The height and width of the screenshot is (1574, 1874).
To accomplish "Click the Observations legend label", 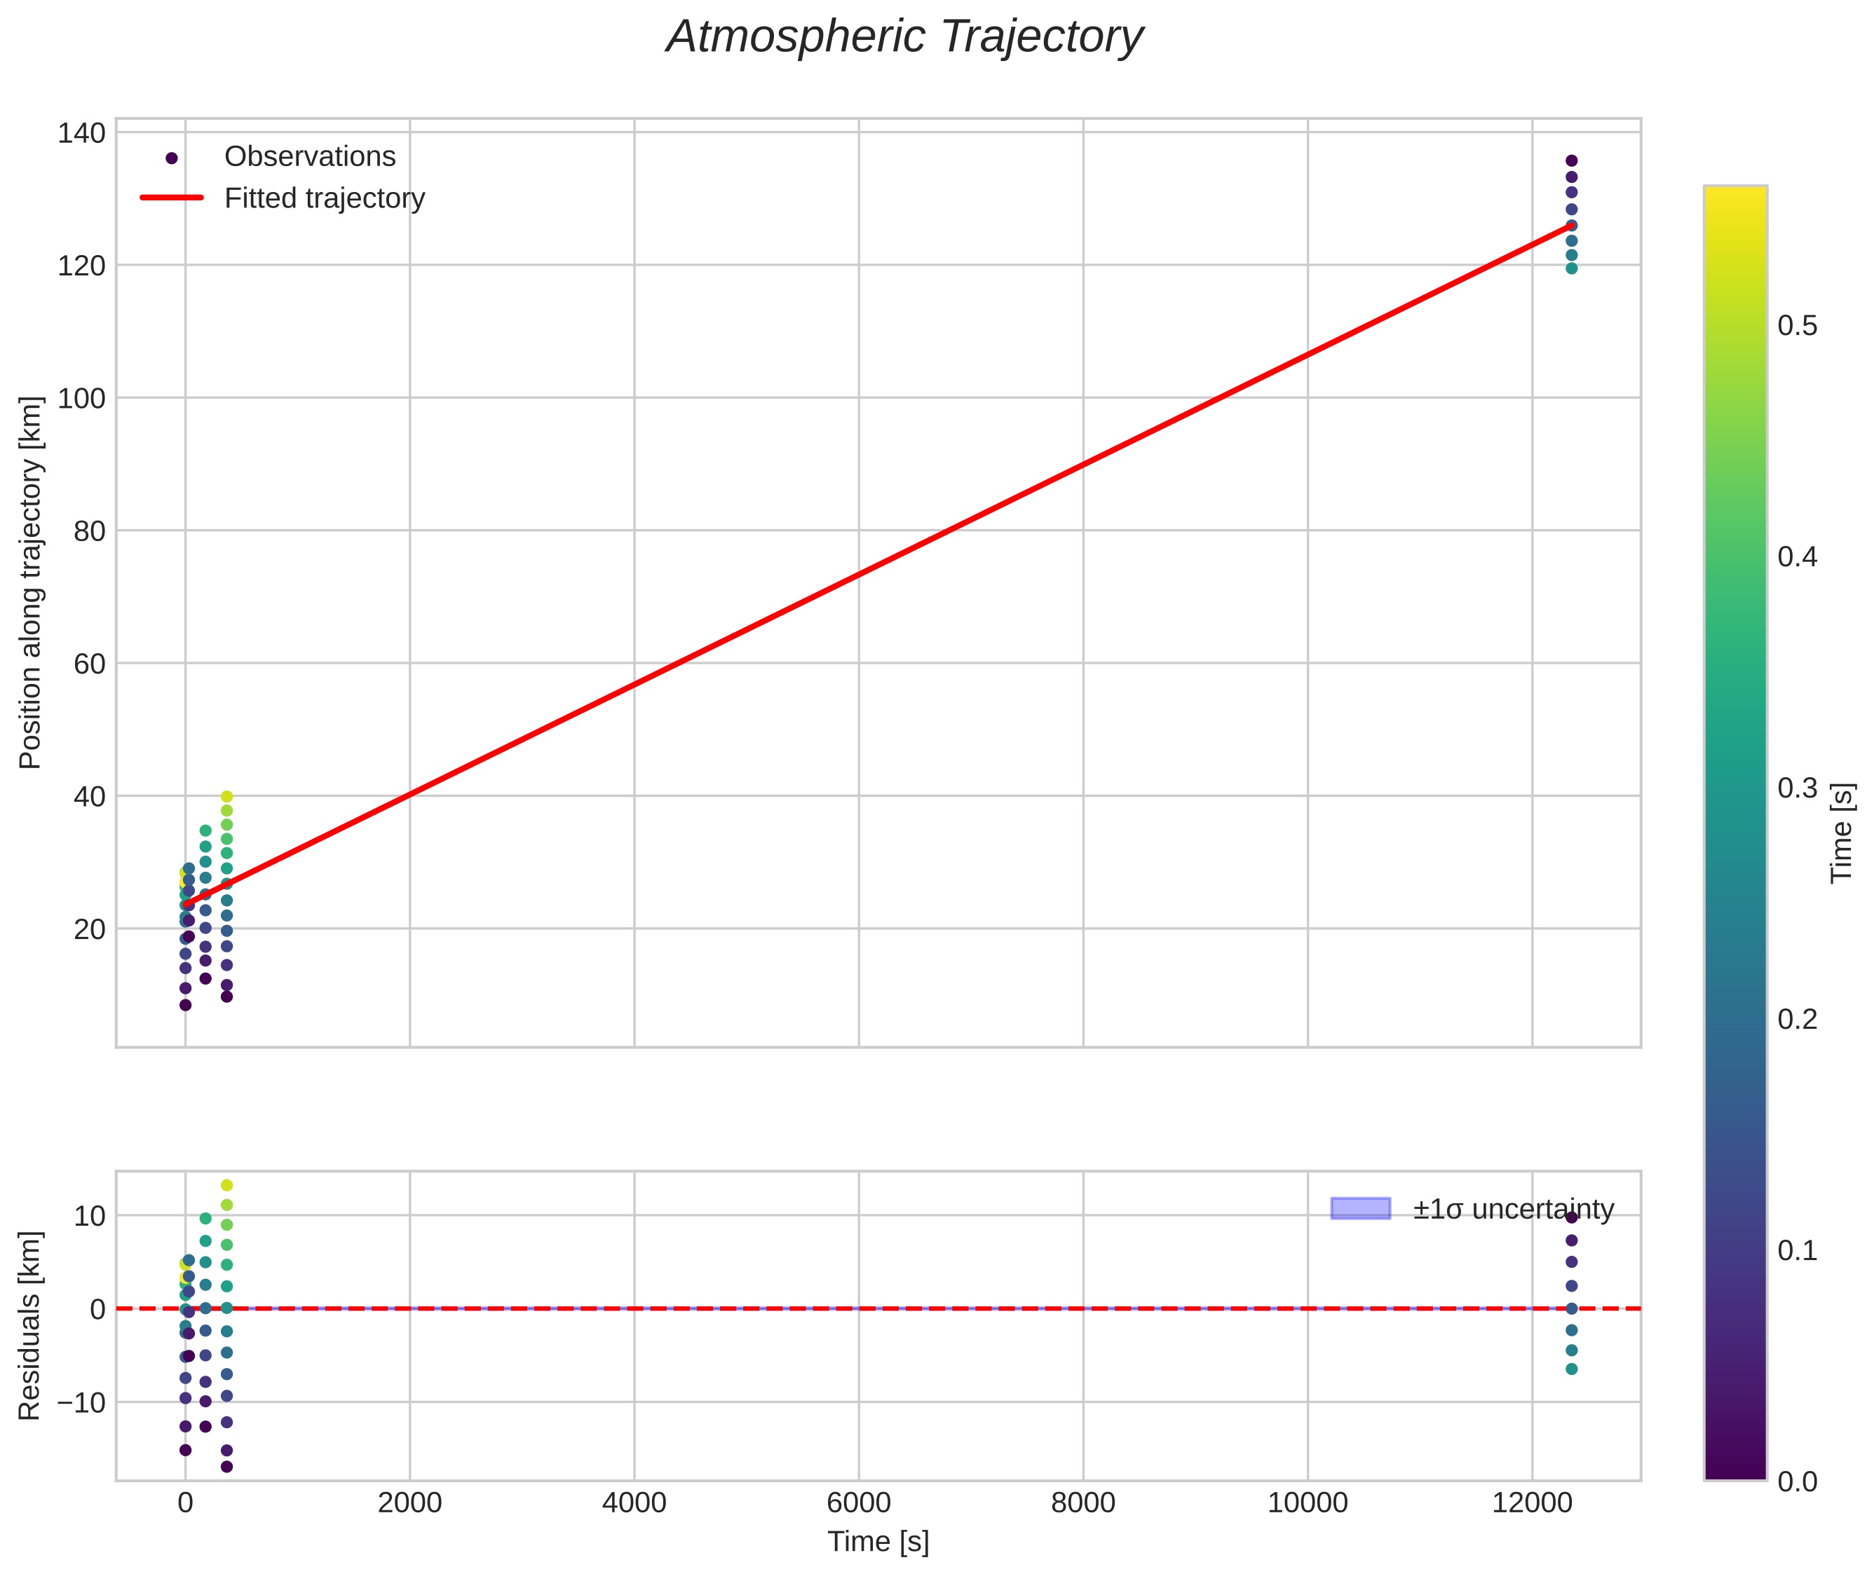I will (x=309, y=157).
